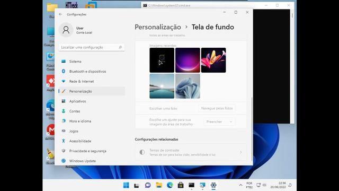Click the cmd.exe window title bar
Viewport: 339px width, 191px height.
click(x=203, y=5)
